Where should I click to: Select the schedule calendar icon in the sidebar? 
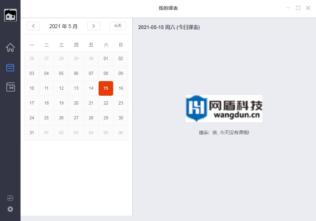coord(10,67)
